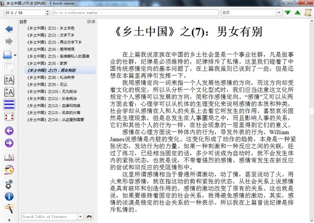Screen dimensions: 314x223
Task: Open viewer Preferences gears icon
Action: [9, 184]
